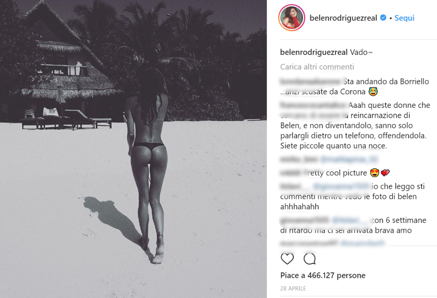
Task: Click the author of reincarnazione comment
Action: (313, 105)
